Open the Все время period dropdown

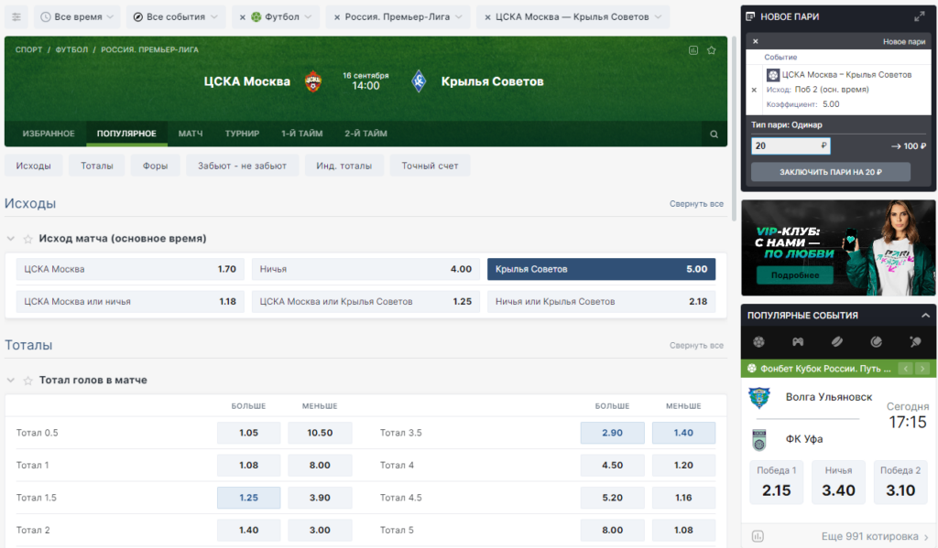(77, 16)
